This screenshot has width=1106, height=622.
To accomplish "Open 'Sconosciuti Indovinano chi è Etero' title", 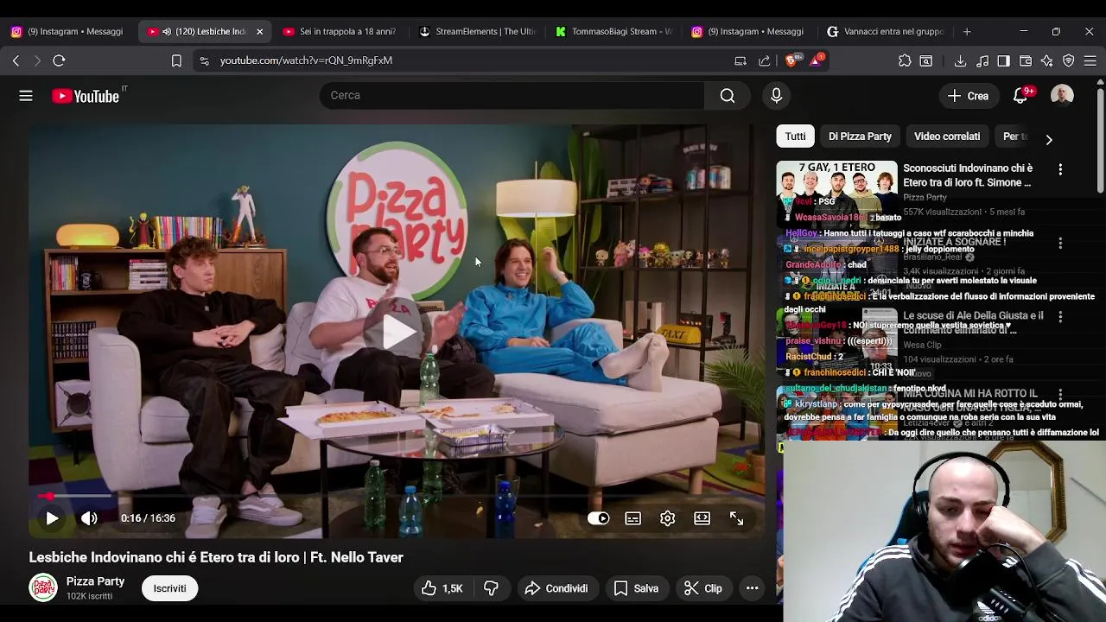I will 968,175.
